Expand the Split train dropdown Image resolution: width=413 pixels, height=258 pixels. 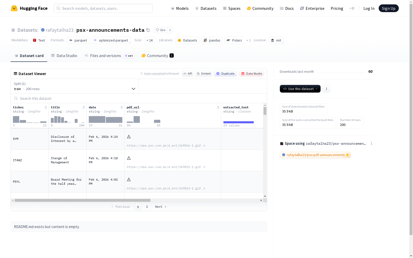coord(75,86)
